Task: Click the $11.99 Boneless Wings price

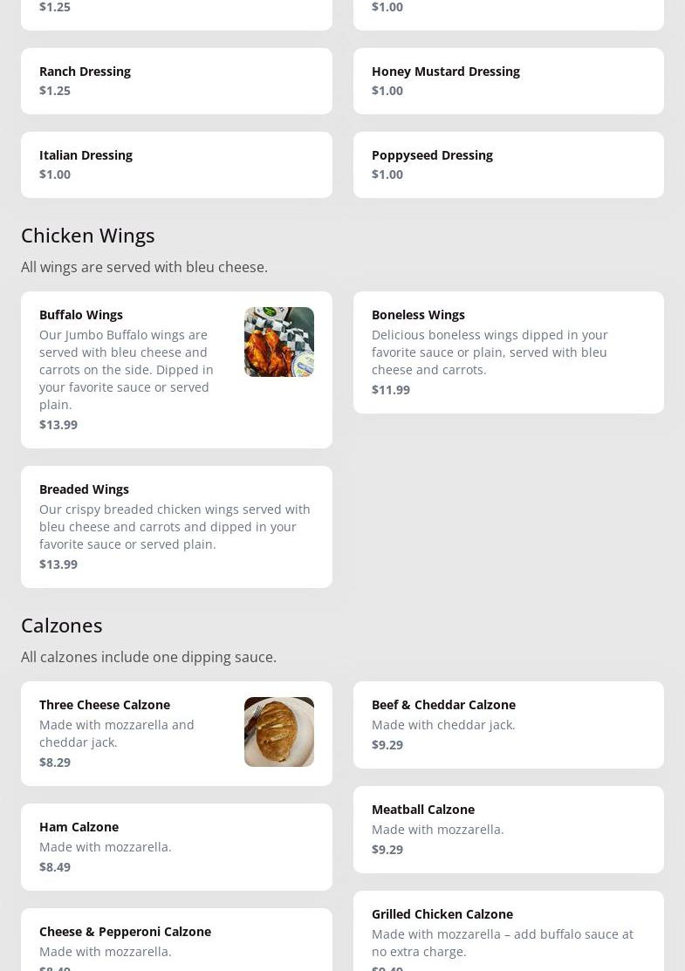Action: (x=391, y=390)
